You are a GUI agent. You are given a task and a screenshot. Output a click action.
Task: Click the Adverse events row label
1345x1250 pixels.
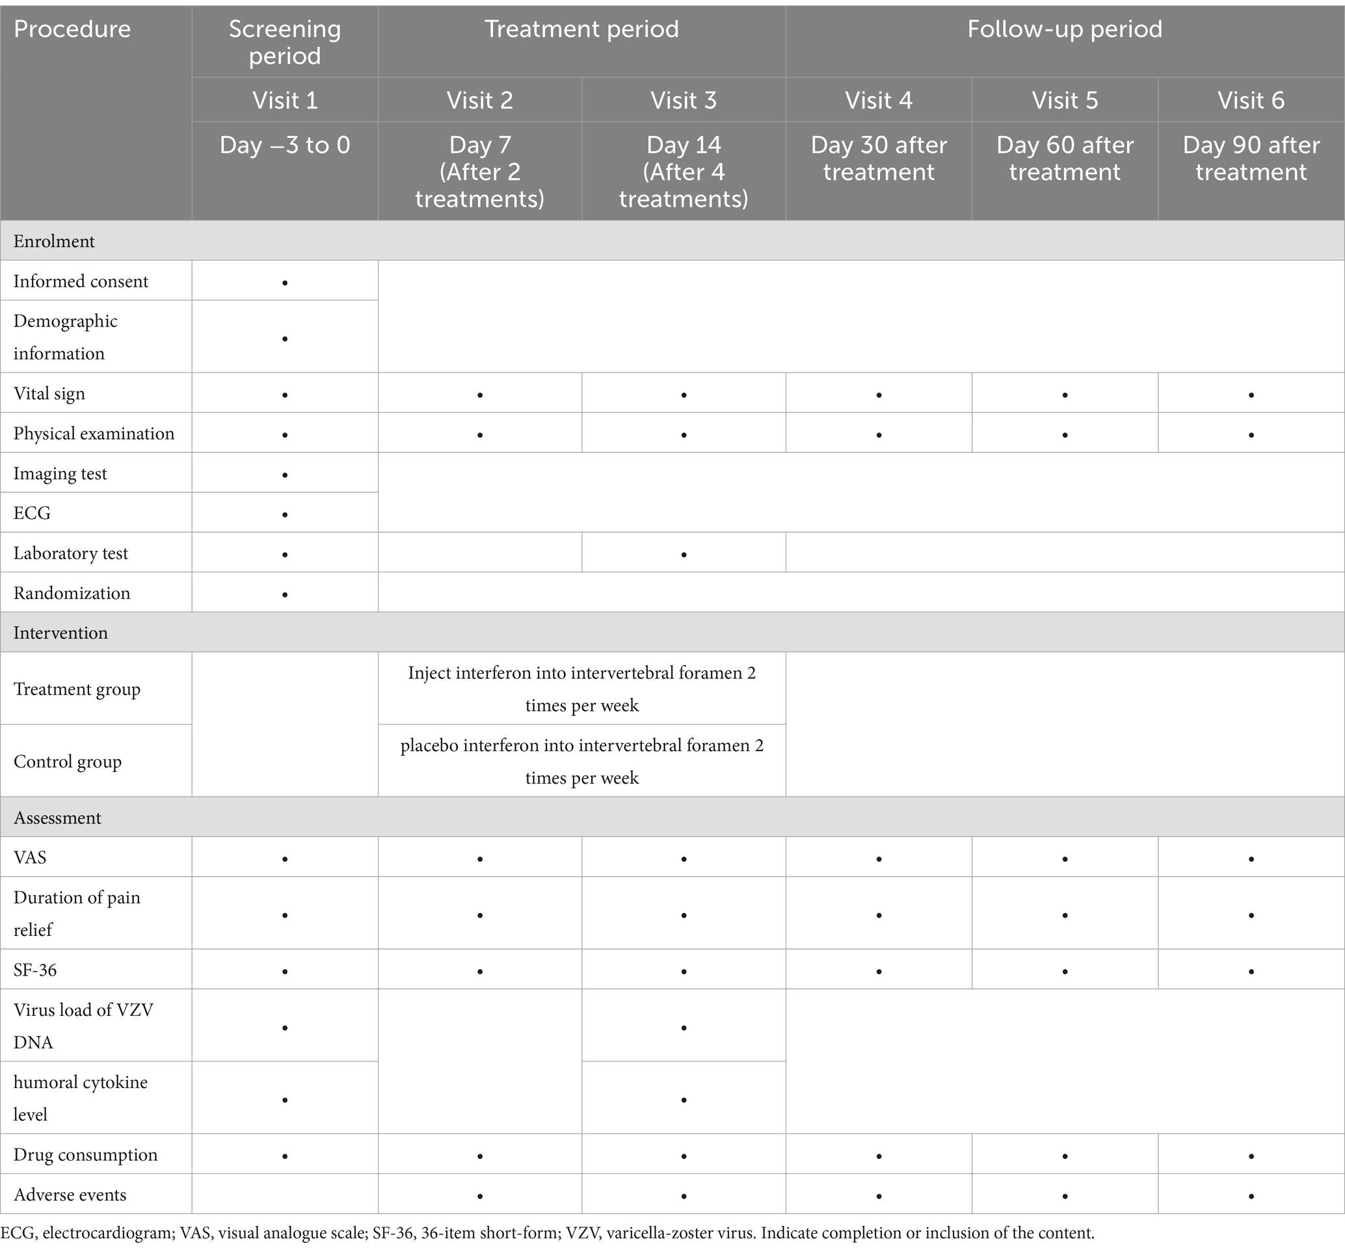(x=70, y=1195)
